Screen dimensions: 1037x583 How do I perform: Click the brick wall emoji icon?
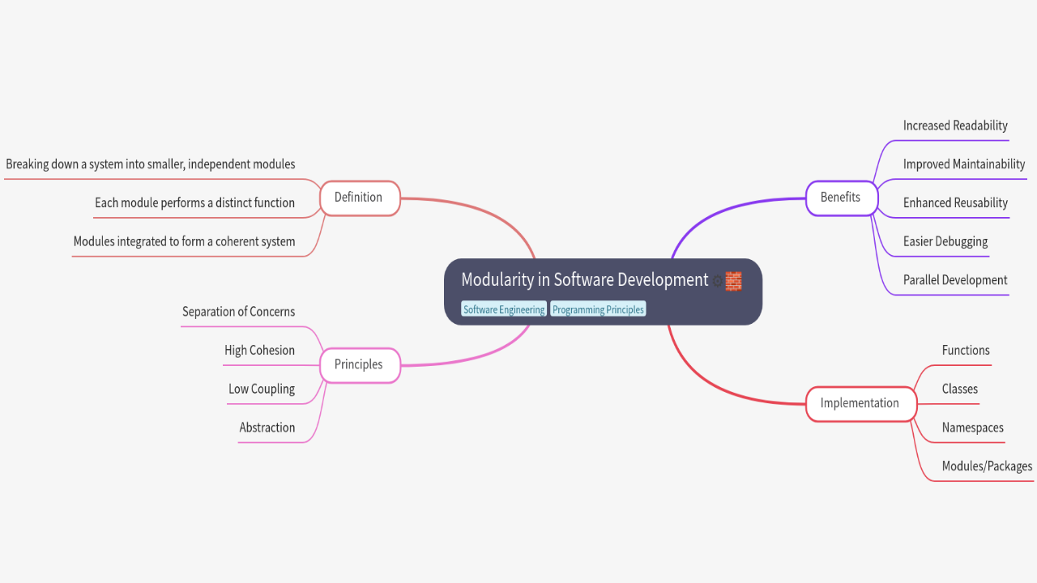[x=733, y=281]
